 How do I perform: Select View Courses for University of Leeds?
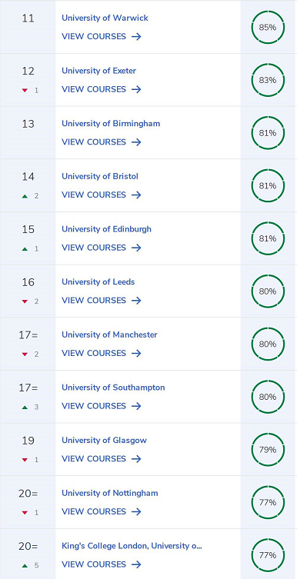click(x=102, y=301)
